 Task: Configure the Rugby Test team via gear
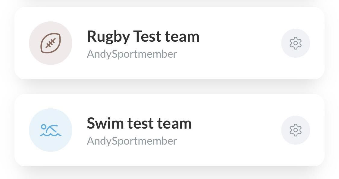296,43
